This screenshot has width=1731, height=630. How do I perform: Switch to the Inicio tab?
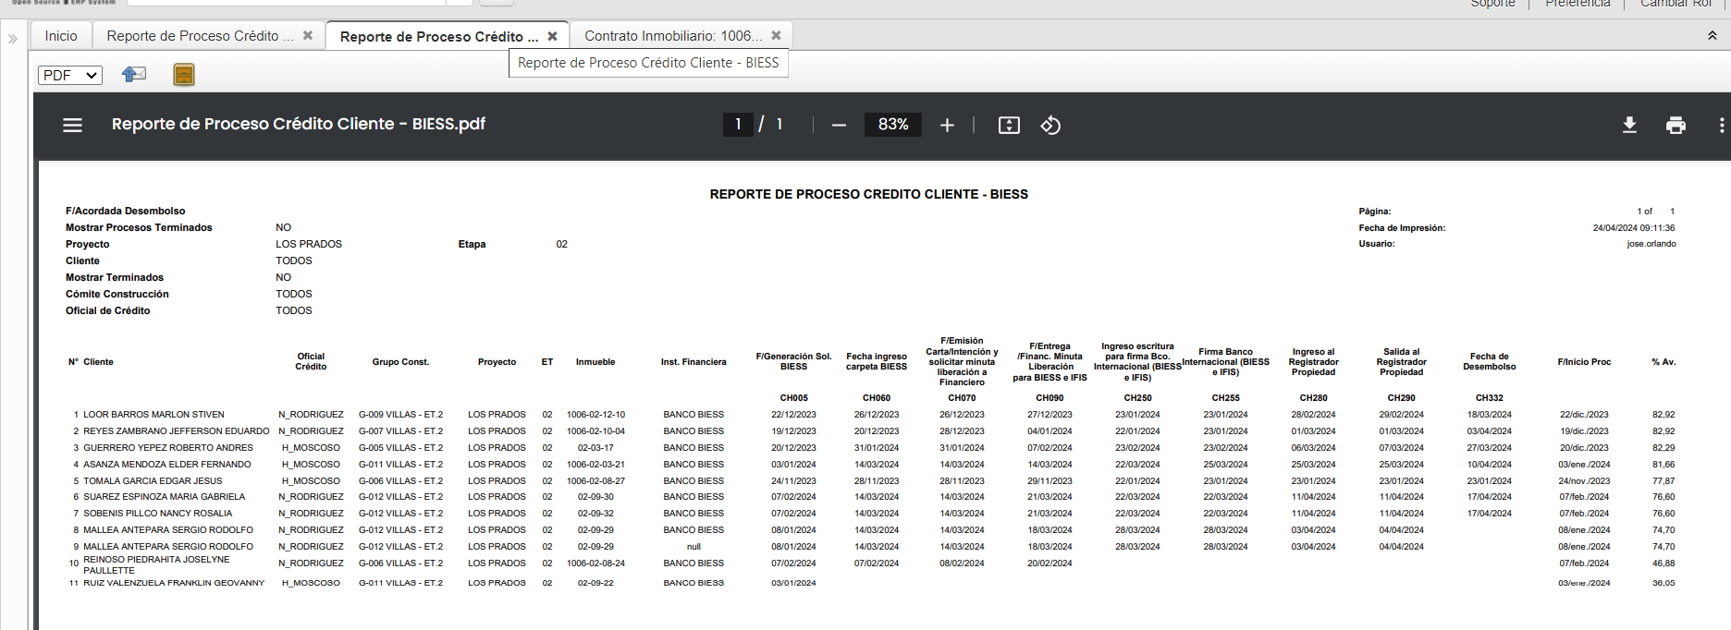point(61,36)
